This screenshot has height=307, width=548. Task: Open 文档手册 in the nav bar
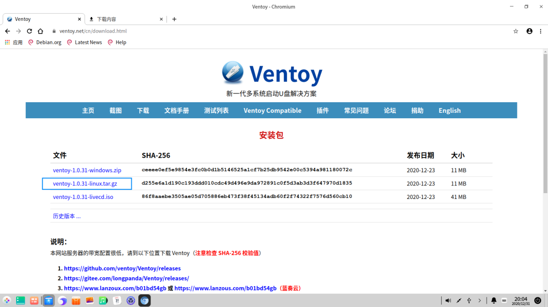pyautogui.click(x=176, y=110)
